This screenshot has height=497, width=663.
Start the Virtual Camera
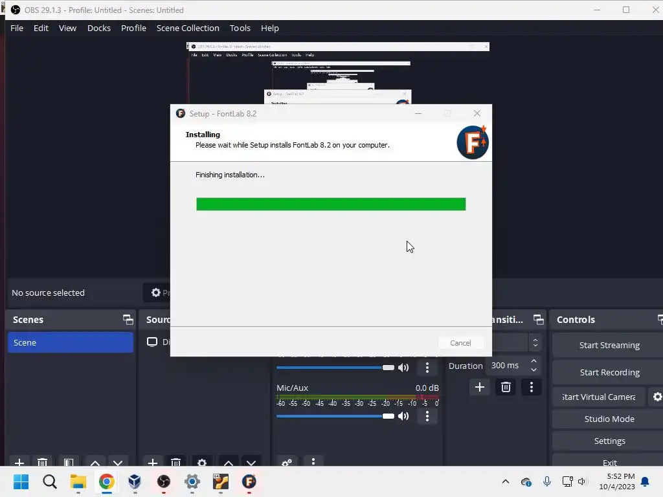[x=599, y=397]
